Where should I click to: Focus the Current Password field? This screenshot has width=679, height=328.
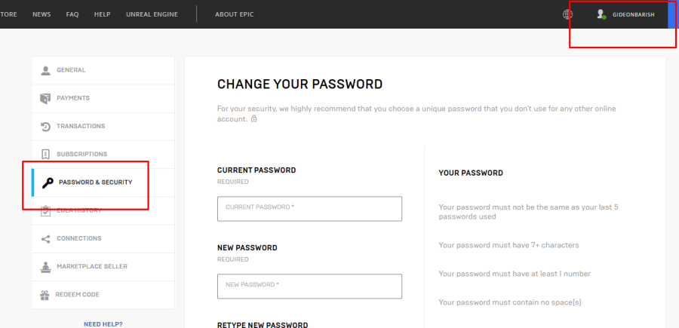(x=309, y=209)
